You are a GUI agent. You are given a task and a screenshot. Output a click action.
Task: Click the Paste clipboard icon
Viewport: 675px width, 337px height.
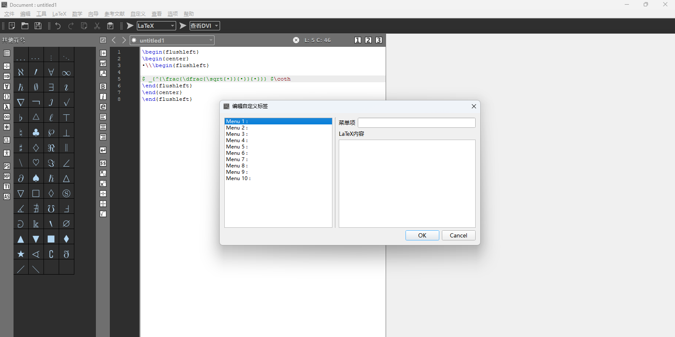pos(110,26)
